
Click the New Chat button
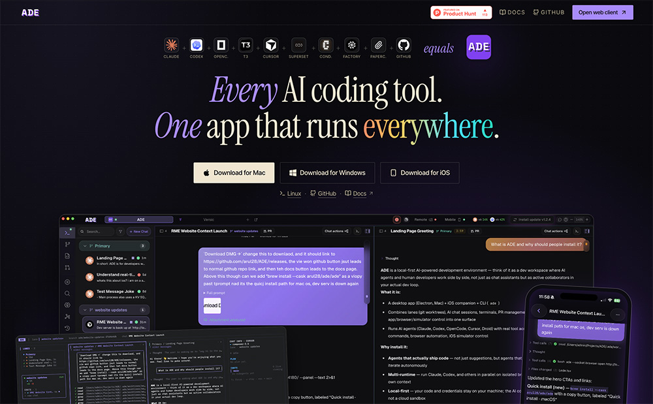tap(138, 231)
